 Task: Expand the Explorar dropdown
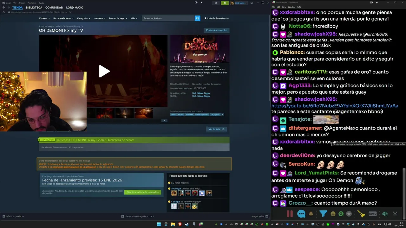pyautogui.click(x=44, y=18)
